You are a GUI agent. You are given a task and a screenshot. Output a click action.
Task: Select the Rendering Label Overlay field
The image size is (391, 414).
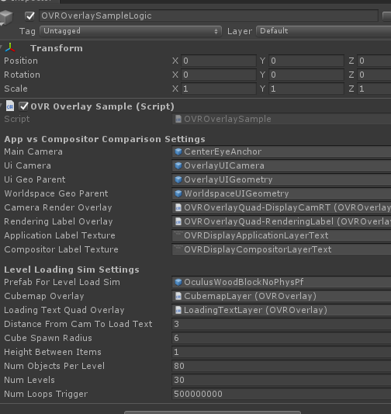click(282, 221)
